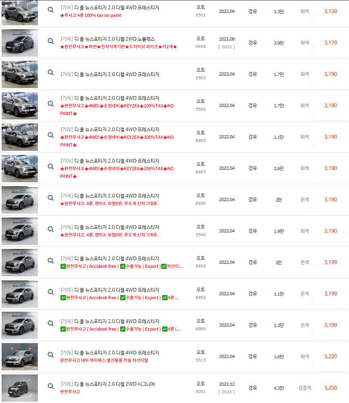Click '완전무사고' text under 2WD 시그니처
The height and width of the screenshot is (403, 349).
point(70,392)
